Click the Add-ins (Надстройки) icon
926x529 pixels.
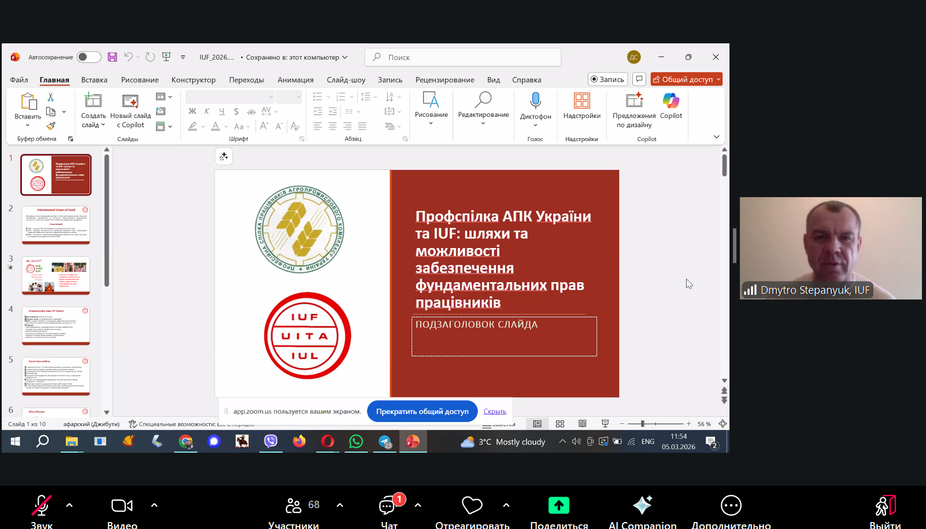click(x=581, y=102)
